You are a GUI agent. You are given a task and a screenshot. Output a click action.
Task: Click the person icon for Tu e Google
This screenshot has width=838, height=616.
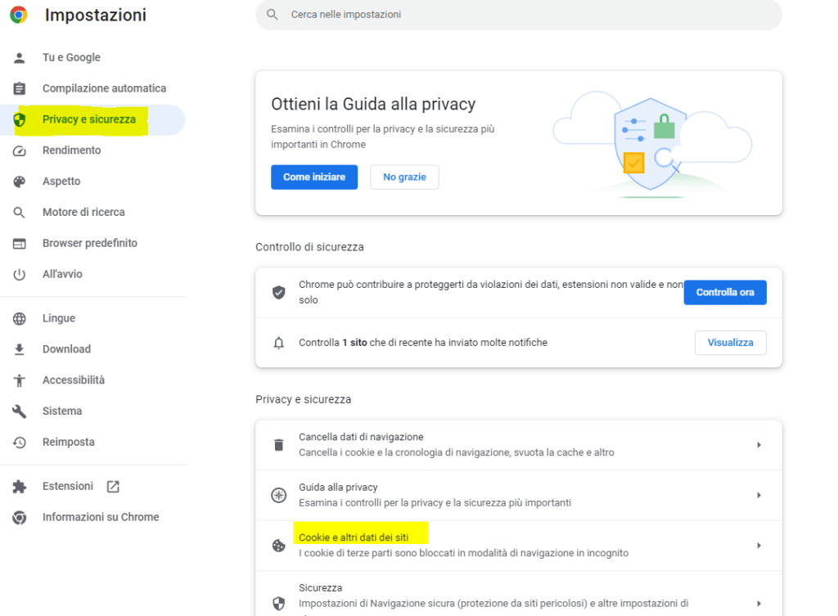click(x=20, y=58)
